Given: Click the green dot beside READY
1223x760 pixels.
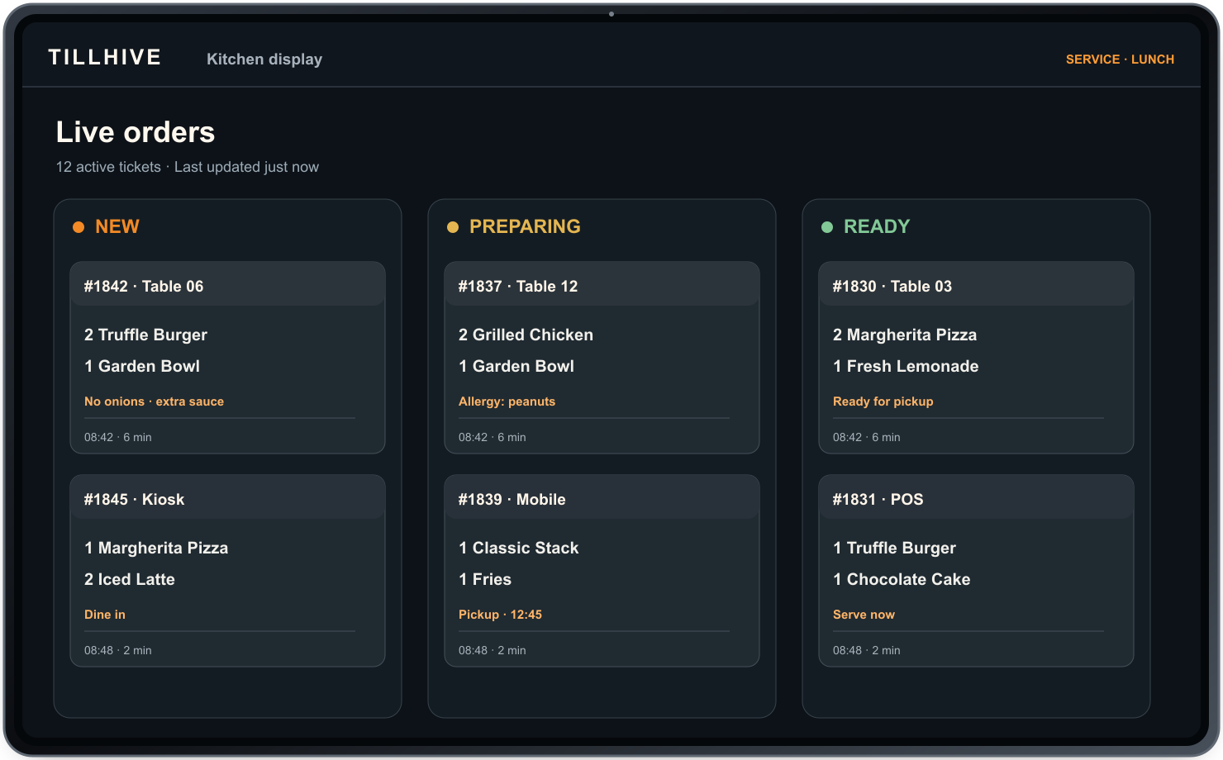Looking at the screenshot, I should [x=827, y=227].
